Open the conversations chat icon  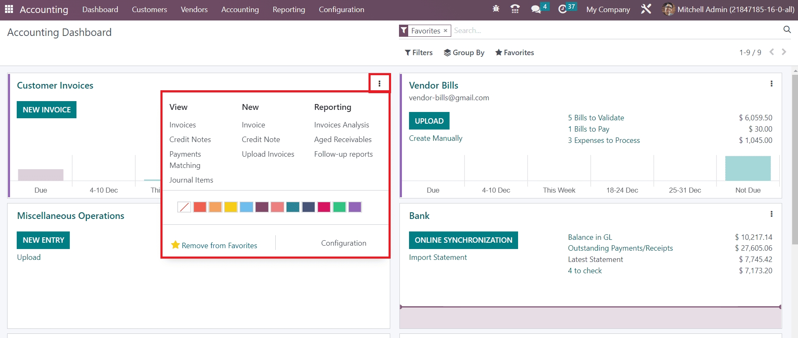tap(536, 9)
